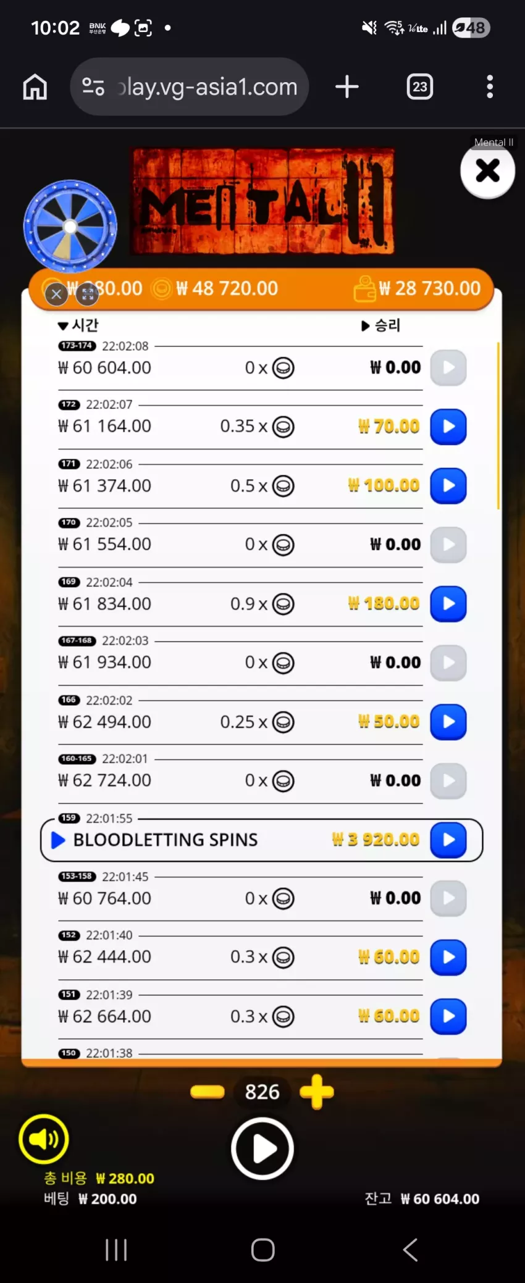Image resolution: width=525 pixels, height=1283 pixels.
Task: Go to the browser home page
Action: (35, 87)
